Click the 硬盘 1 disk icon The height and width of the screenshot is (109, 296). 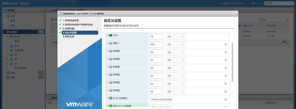pyautogui.click(x=111, y=43)
